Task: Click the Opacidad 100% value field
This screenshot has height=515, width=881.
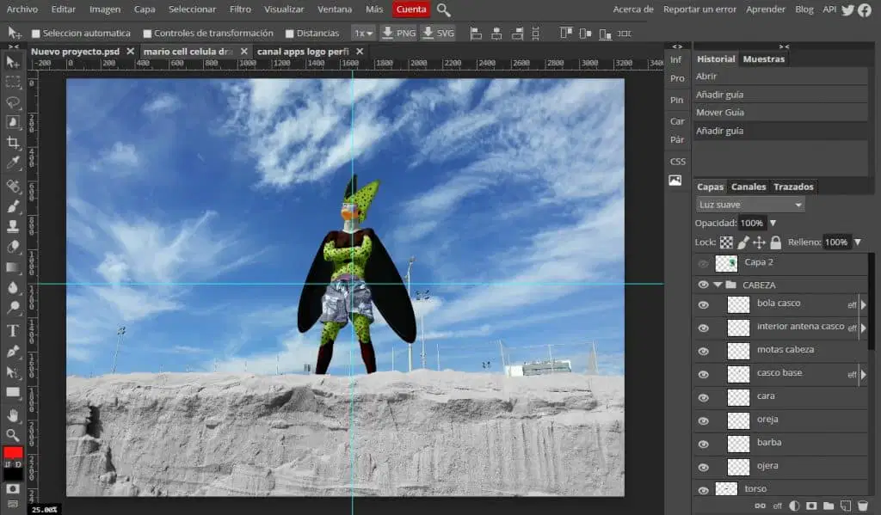Action: 752,223
